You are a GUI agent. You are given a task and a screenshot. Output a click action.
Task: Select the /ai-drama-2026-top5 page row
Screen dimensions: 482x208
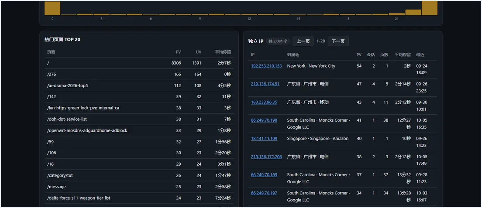tap(139, 85)
